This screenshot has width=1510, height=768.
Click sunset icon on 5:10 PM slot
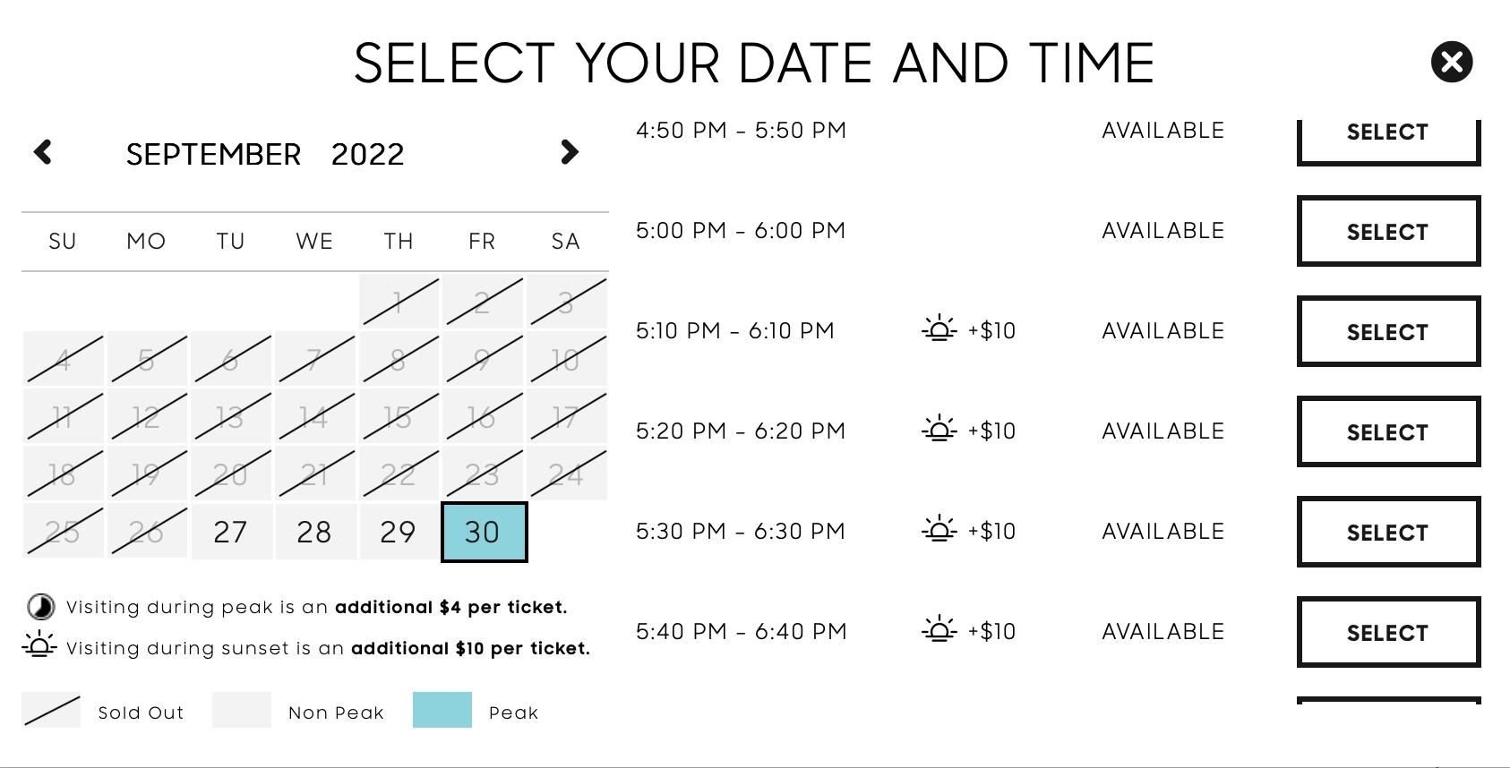pyautogui.click(x=939, y=329)
